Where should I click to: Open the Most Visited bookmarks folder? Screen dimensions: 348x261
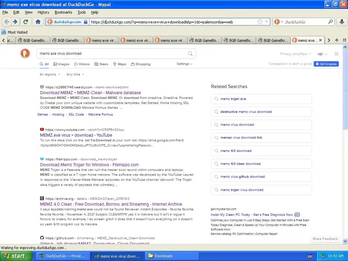click(15, 32)
